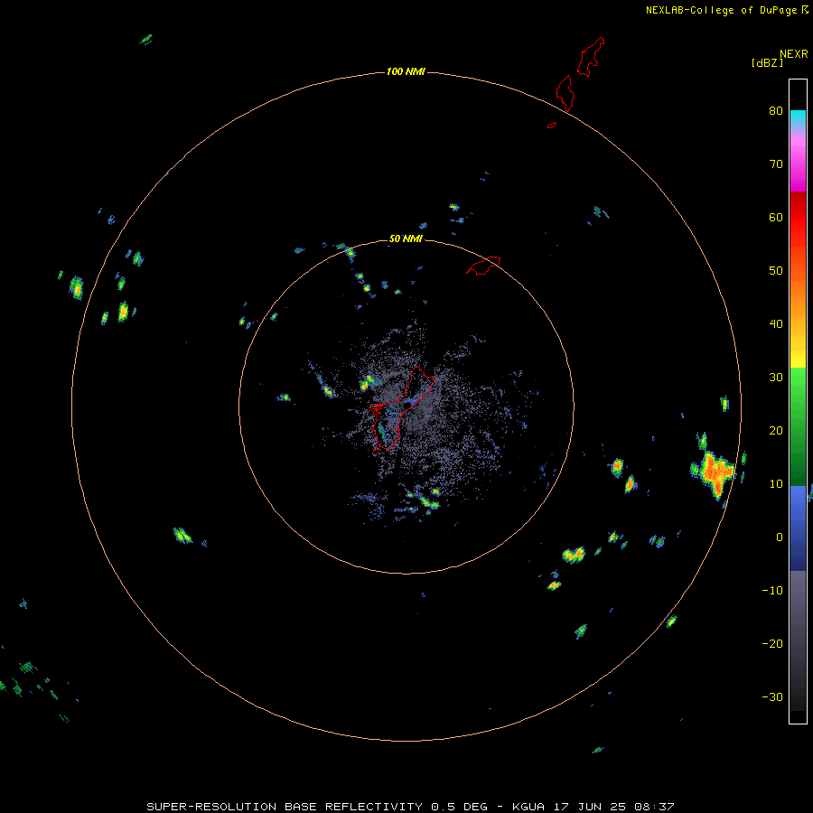The width and height of the screenshot is (813, 813).
Task: Click the NEXR label above the color scale
Action: (x=794, y=54)
